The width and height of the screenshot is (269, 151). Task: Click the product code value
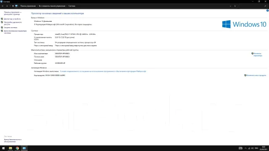click(55, 75)
